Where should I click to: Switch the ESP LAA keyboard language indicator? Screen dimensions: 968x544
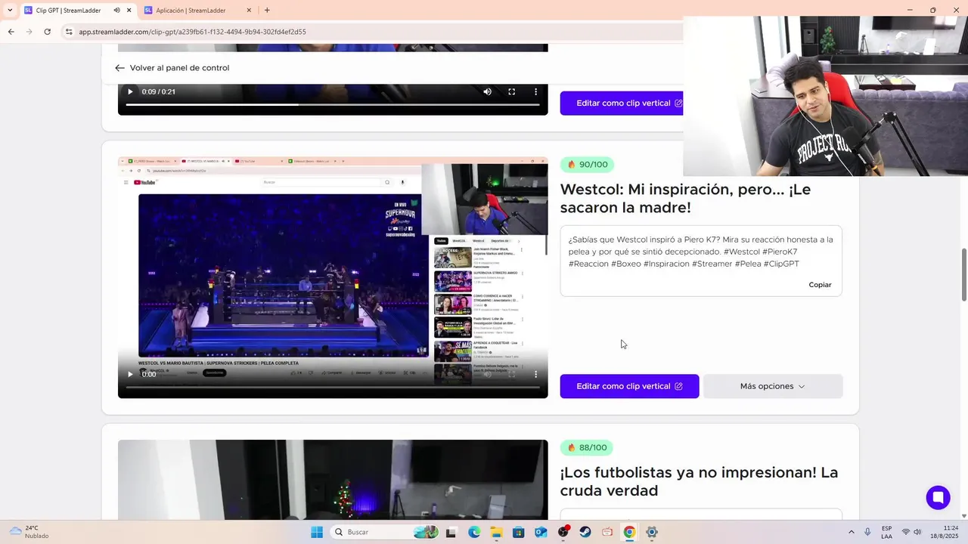[886, 532]
